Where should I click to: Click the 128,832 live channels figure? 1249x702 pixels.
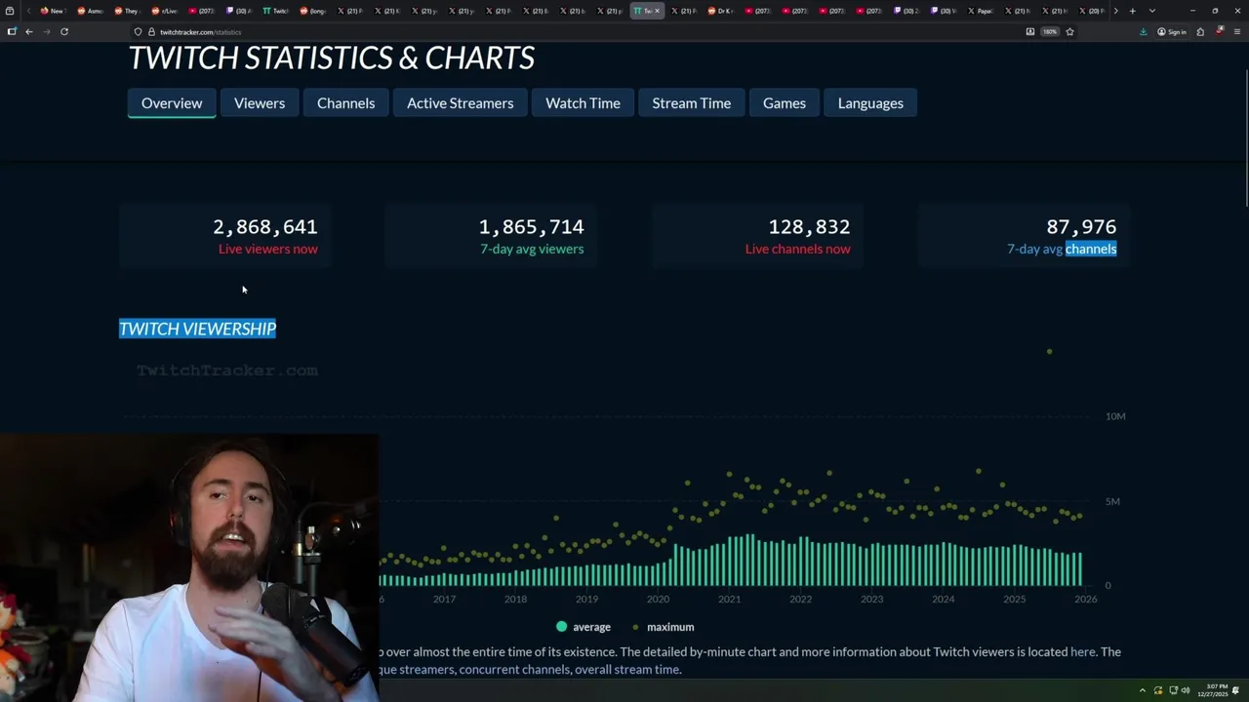point(809,226)
